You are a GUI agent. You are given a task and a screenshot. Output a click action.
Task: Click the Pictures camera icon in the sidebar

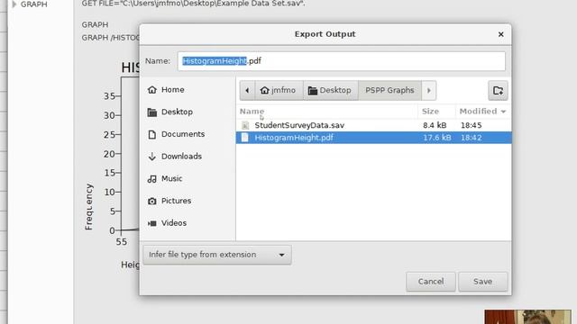coord(152,201)
